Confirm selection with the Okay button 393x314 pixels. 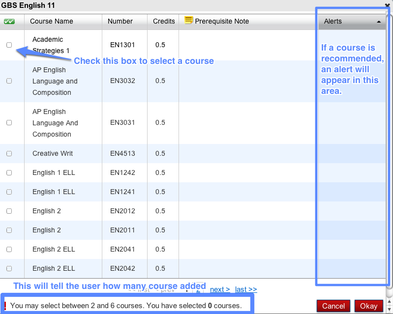coord(368,306)
